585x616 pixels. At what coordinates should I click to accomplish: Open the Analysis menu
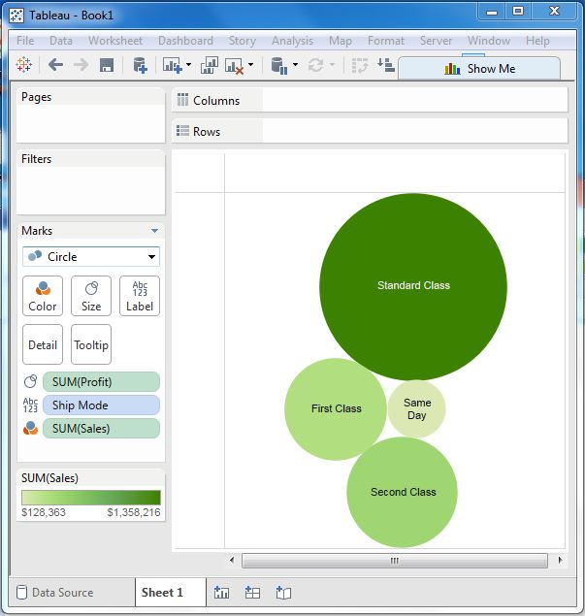click(x=292, y=41)
